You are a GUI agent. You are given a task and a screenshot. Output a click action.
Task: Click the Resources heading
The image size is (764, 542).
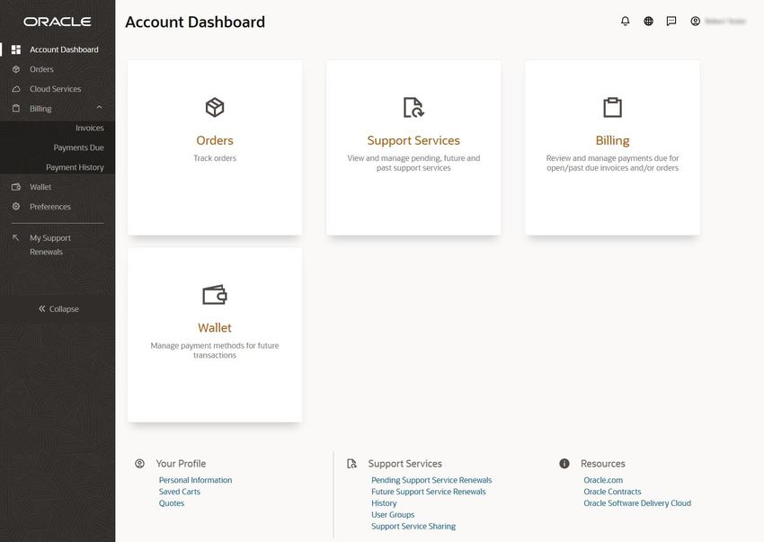[603, 464]
